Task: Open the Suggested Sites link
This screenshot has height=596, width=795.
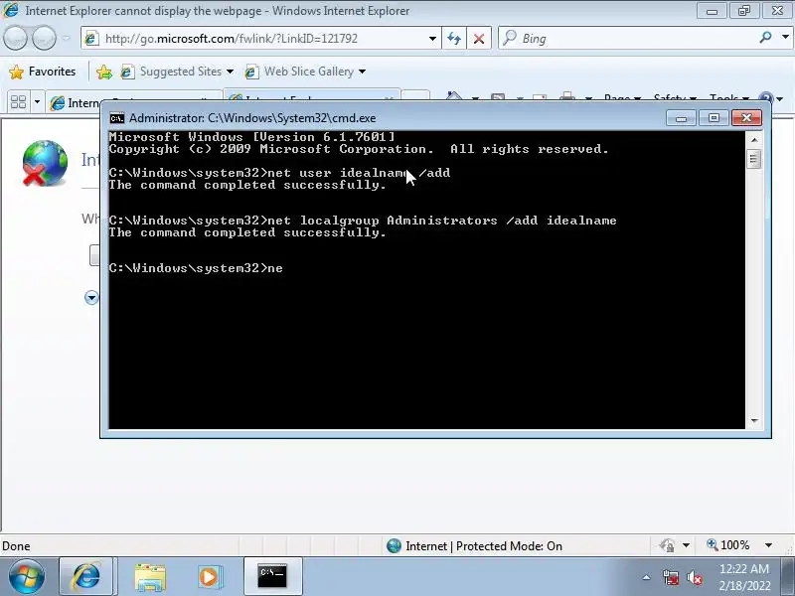Action: point(181,72)
